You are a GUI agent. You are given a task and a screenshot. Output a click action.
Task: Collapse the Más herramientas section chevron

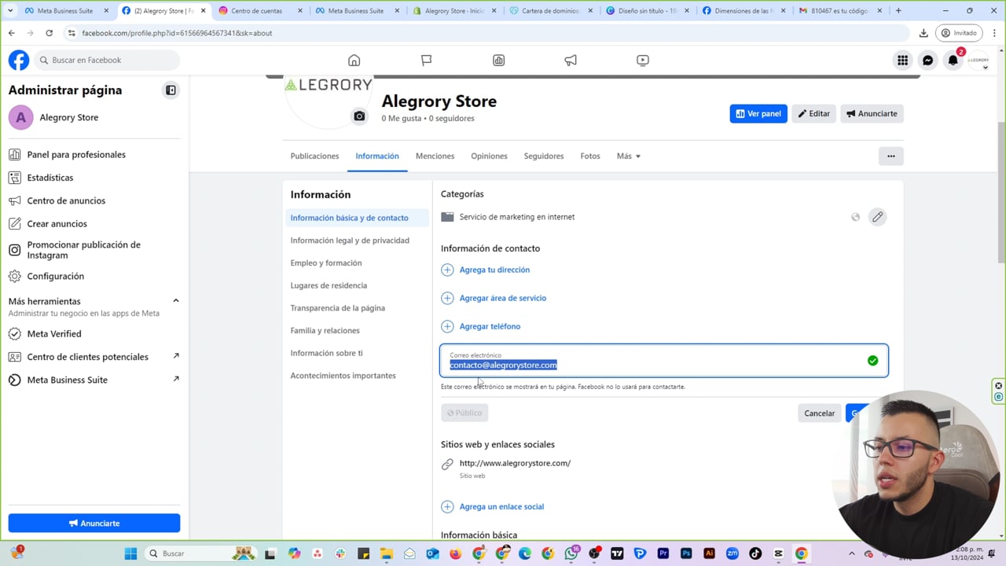click(x=175, y=300)
